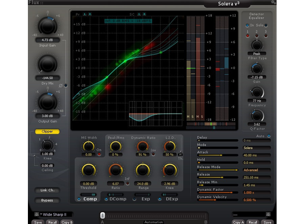Click the Frequency 77 Hz value
Viewport: 304px width, 224px height.
tap(257, 101)
